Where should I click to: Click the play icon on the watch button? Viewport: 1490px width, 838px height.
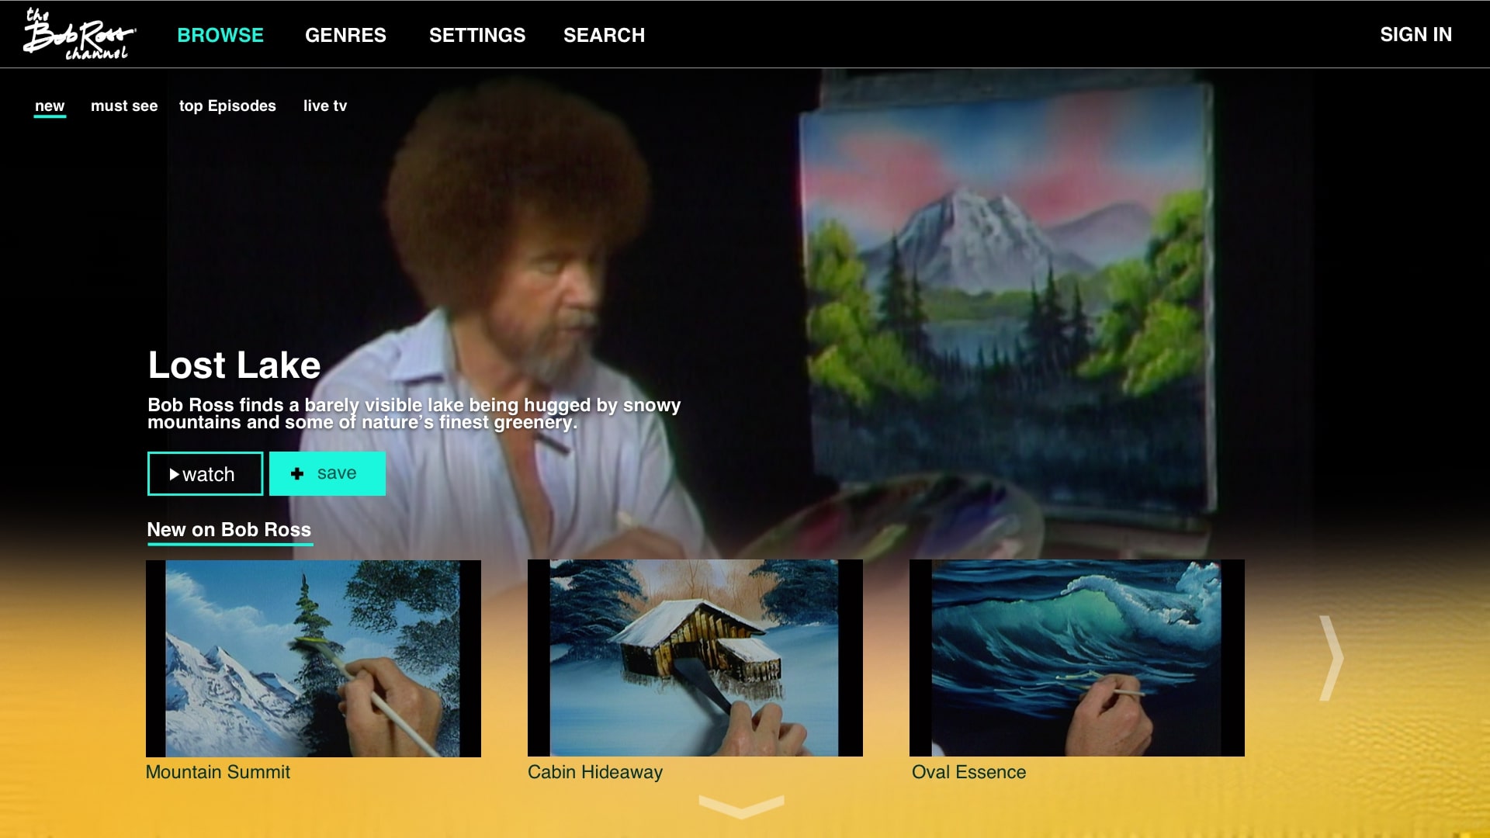tap(175, 473)
